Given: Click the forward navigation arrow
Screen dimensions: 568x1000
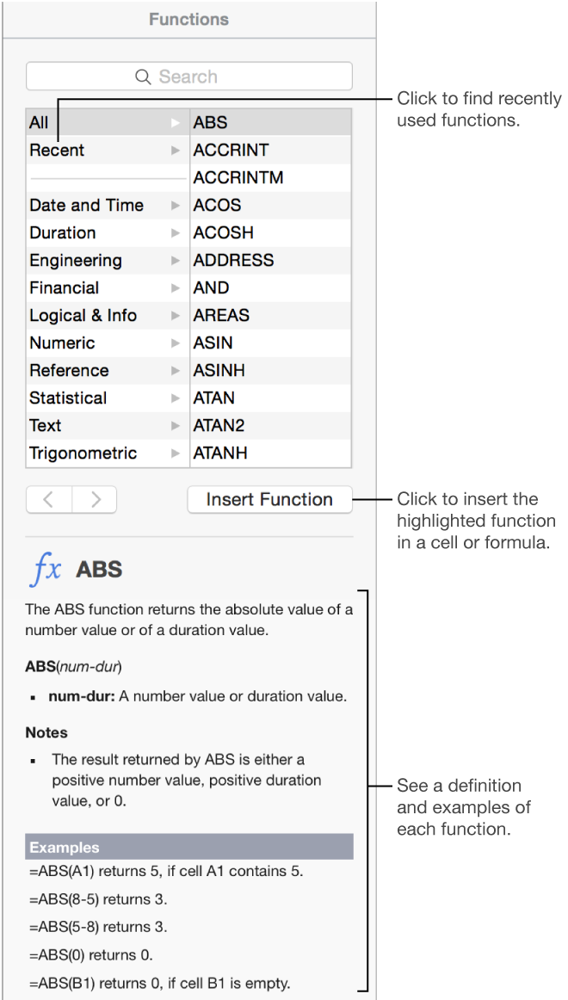Looking at the screenshot, I should [95, 499].
